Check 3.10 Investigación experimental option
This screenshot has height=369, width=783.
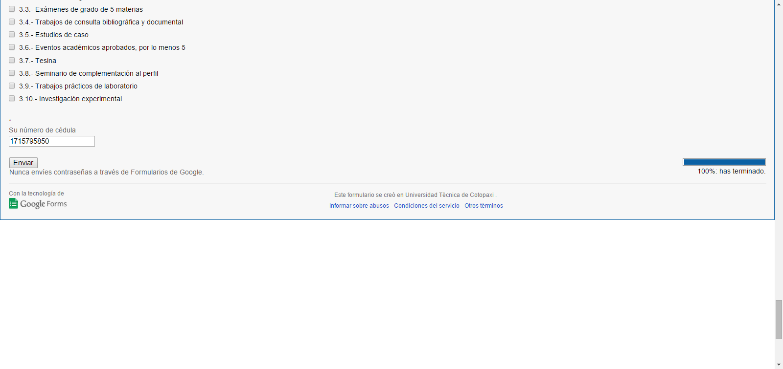pyautogui.click(x=12, y=98)
